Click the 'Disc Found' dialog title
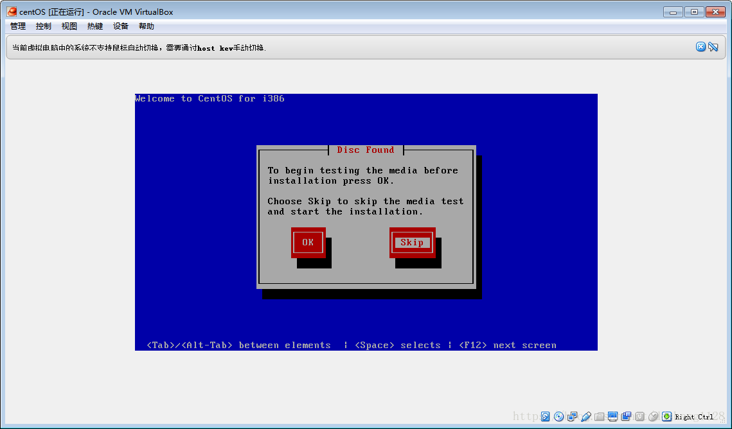The width and height of the screenshot is (732, 429). pyautogui.click(x=366, y=150)
